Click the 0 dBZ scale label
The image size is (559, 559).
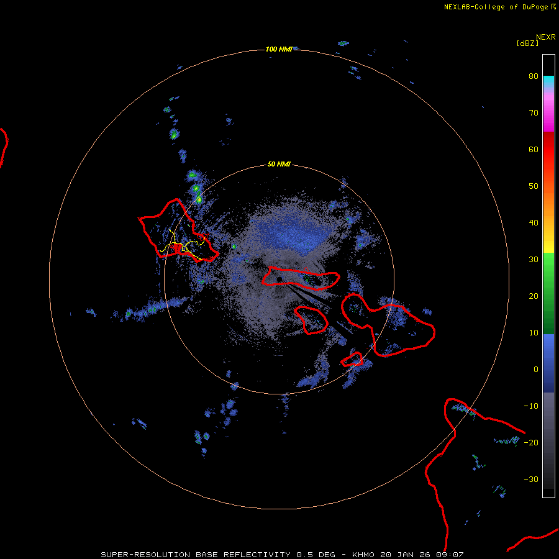point(536,370)
